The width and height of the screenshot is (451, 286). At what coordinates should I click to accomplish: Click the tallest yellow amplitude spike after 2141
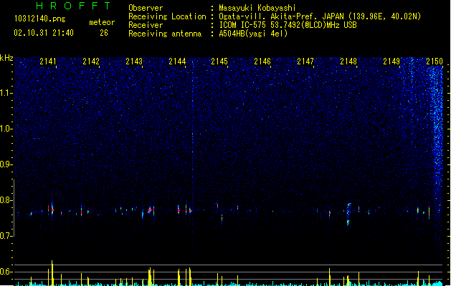pyautogui.click(x=52, y=273)
